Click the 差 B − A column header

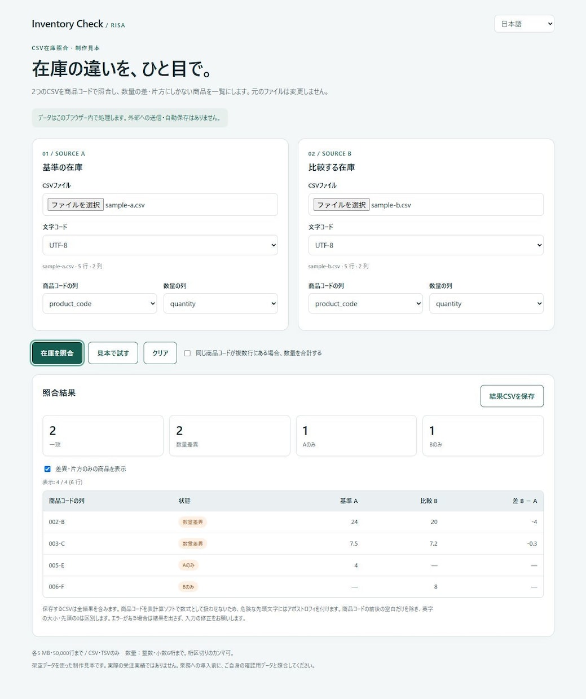(x=525, y=501)
